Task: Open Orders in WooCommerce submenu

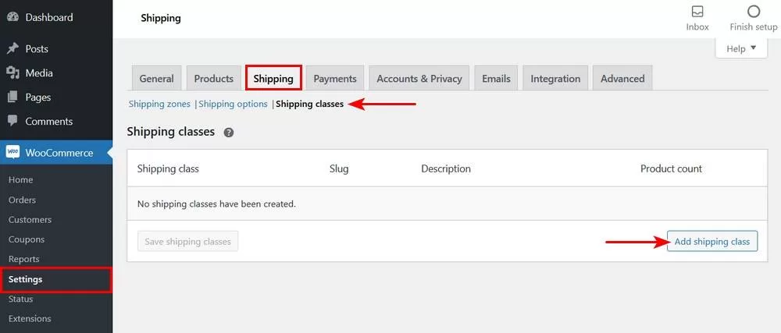Action: coord(22,200)
